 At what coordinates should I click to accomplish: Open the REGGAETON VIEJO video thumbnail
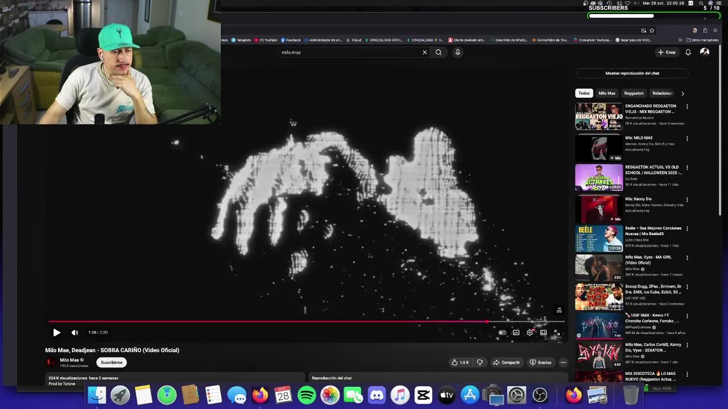pyautogui.click(x=599, y=116)
